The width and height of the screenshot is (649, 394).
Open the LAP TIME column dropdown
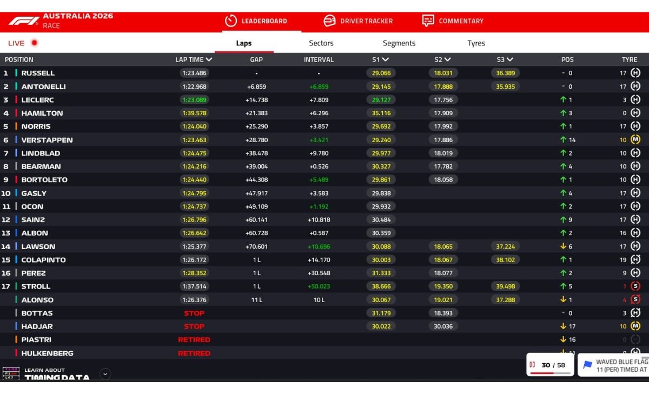click(x=209, y=60)
